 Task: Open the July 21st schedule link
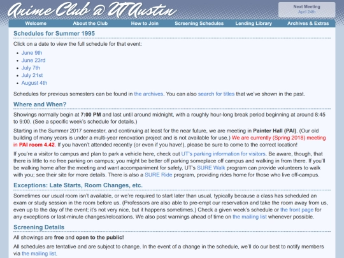(32, 75)
